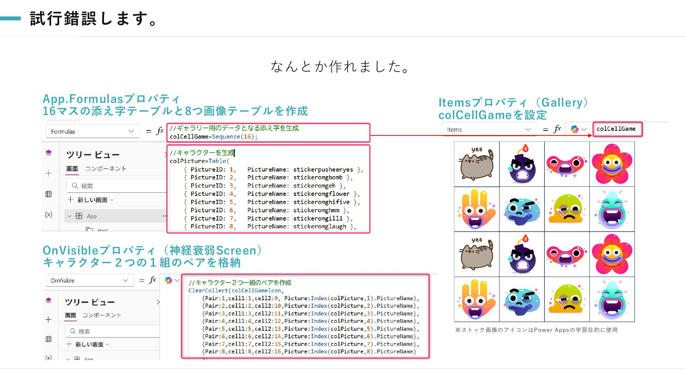The image size is (686, 386).
Task: Open data table icon in upper sidebar
Action: coord(49,194)
